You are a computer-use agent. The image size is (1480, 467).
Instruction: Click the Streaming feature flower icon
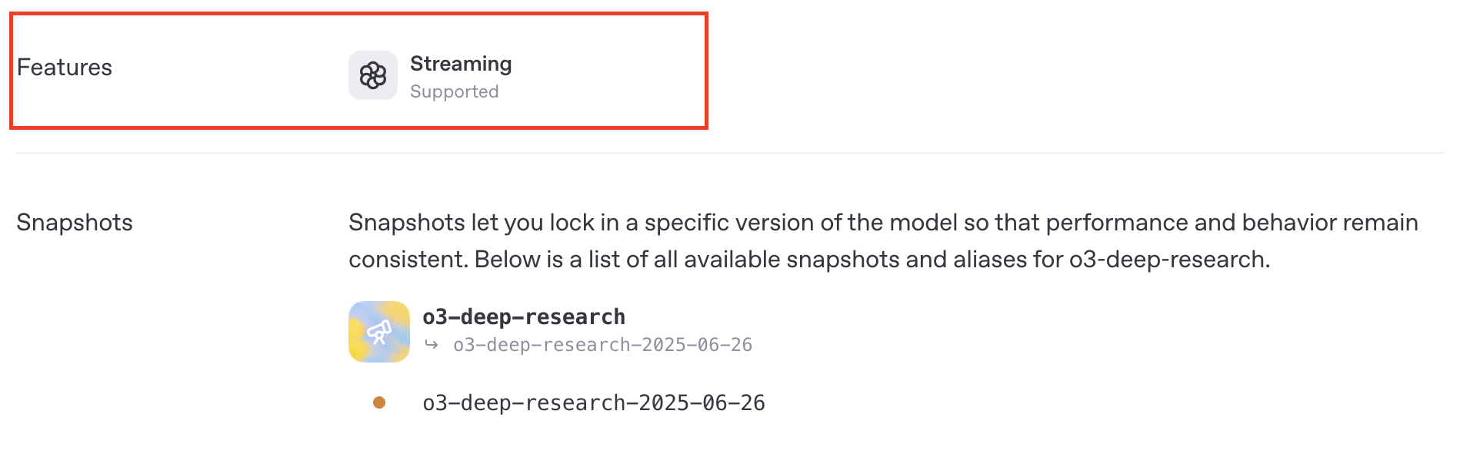pos(373,75)
